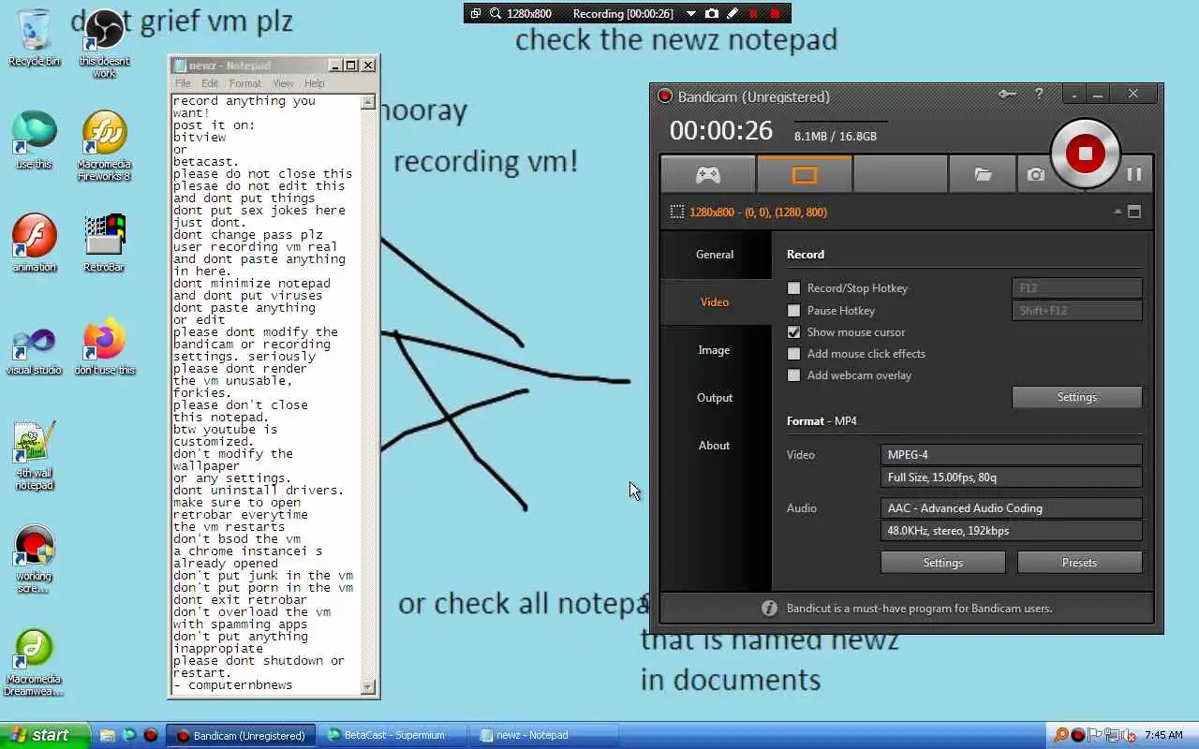Switch to Image tab in Bandicam
The image size is (1199, 749).
tap(715, 350)
